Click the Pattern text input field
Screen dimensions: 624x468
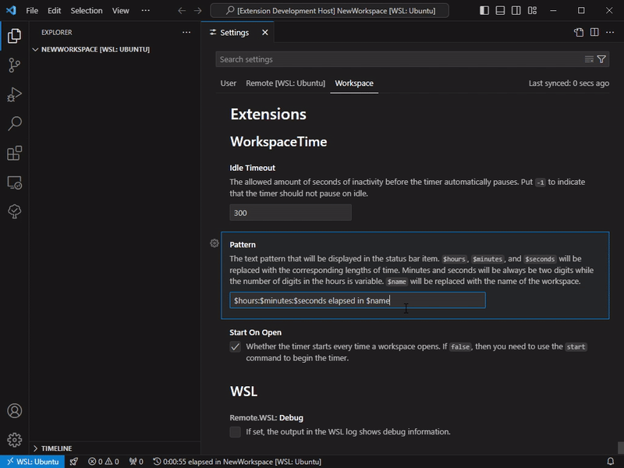click(x=357, y=300)
